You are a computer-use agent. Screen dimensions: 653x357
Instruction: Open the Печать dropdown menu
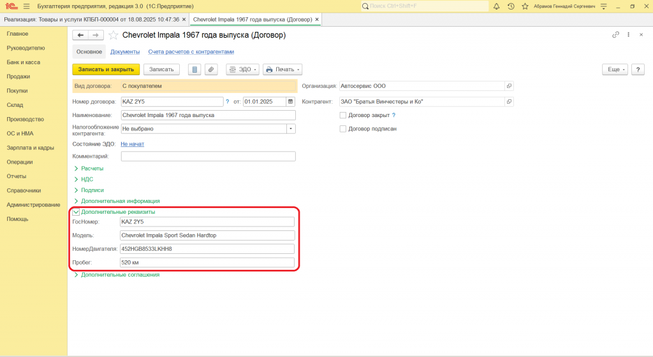tap(282, 69)
